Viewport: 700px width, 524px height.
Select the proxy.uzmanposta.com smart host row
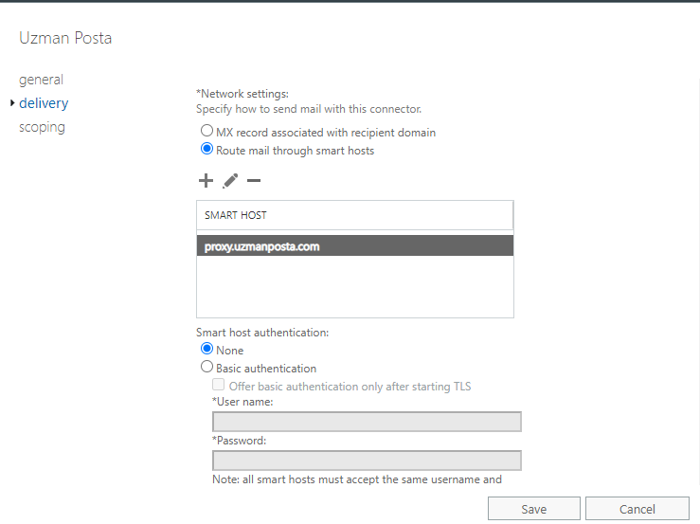click(x=355, y=246)
